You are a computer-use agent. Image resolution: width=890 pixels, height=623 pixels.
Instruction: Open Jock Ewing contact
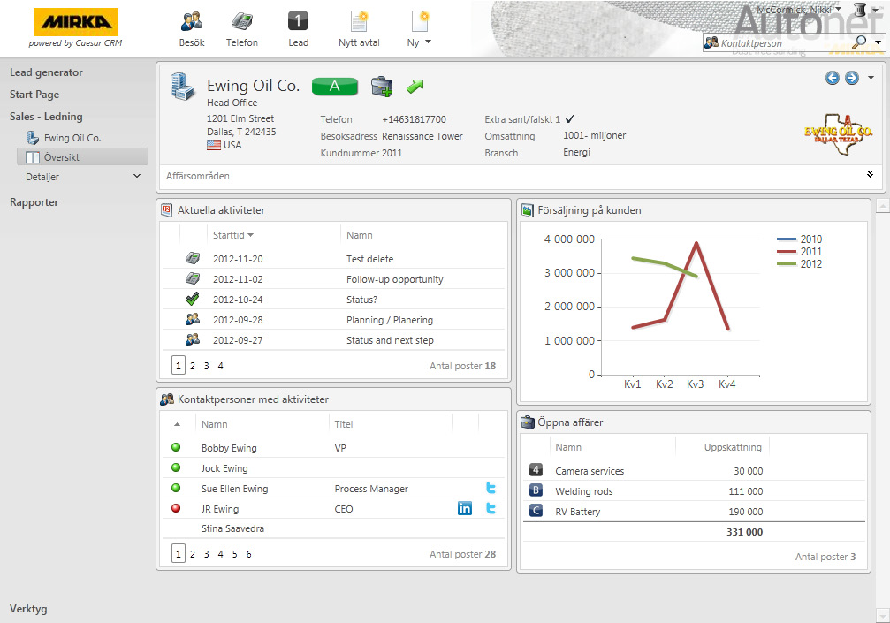tap(224, 468)
